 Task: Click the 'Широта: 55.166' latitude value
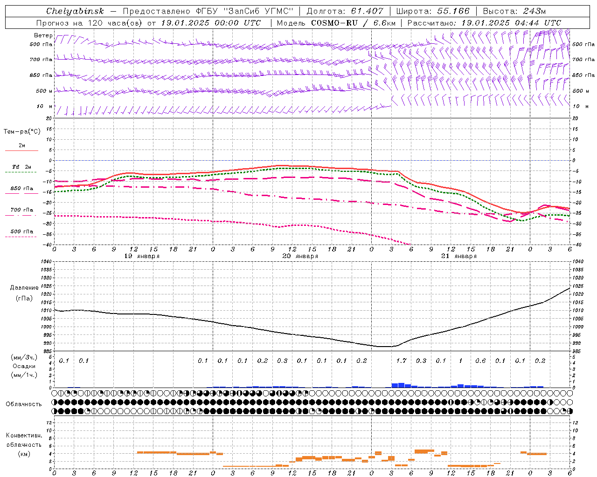[x=433, y=11]
